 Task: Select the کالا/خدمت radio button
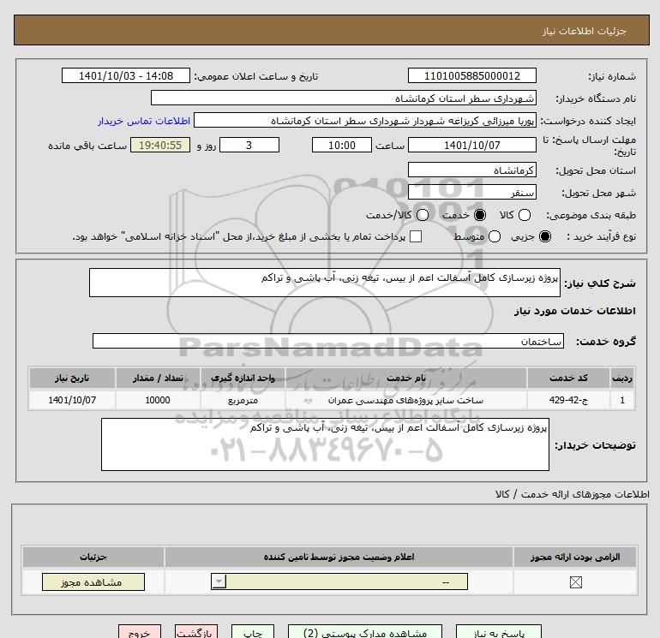(423, 215)
